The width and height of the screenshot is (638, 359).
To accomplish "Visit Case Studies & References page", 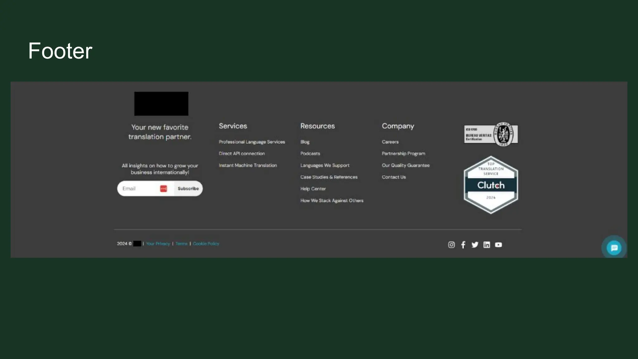I will pyautogui.click(x=329, y=177).
